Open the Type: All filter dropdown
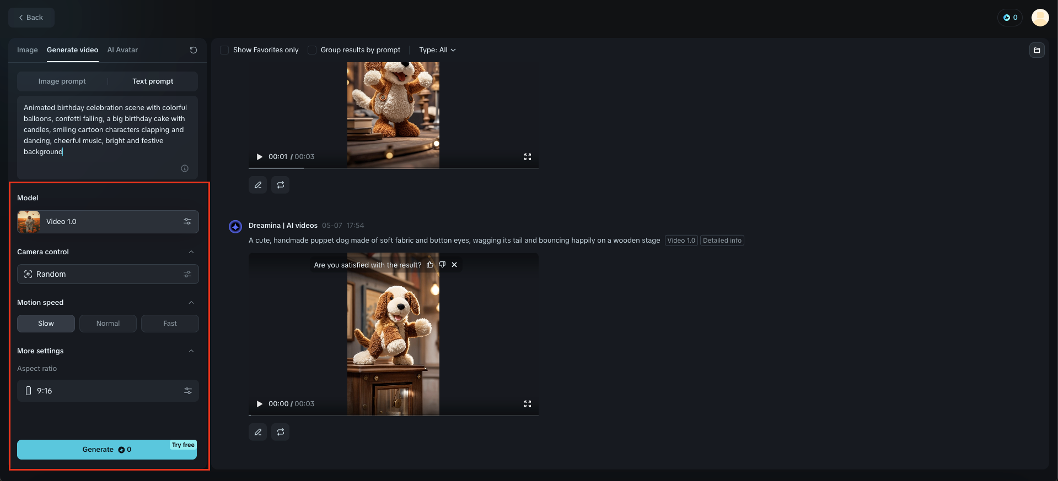The image size is (1058, 481). (x=437, y=50)
